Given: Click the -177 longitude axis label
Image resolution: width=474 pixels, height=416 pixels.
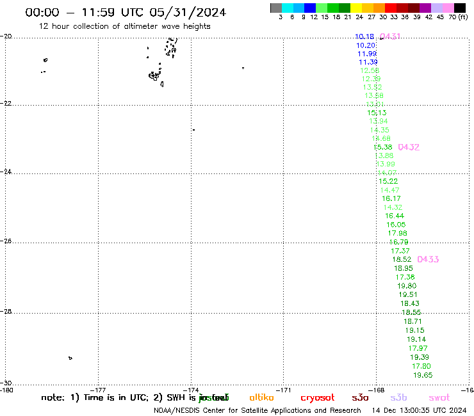Looking at the screenshot, I should click(98, 390).
